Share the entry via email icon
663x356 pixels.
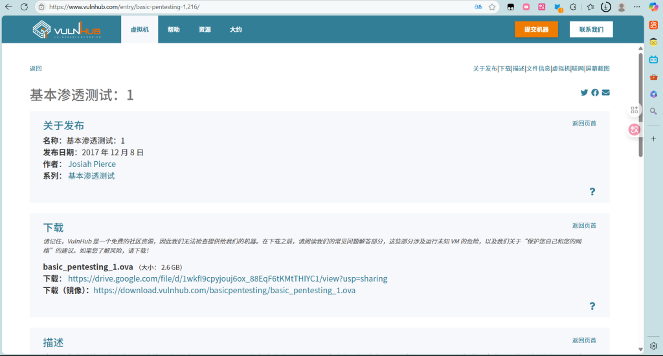(605, 93)
